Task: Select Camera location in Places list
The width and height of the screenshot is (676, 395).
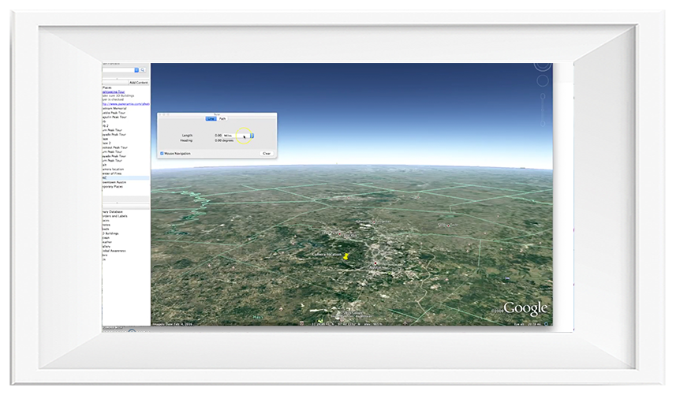Action: point(113,170)
